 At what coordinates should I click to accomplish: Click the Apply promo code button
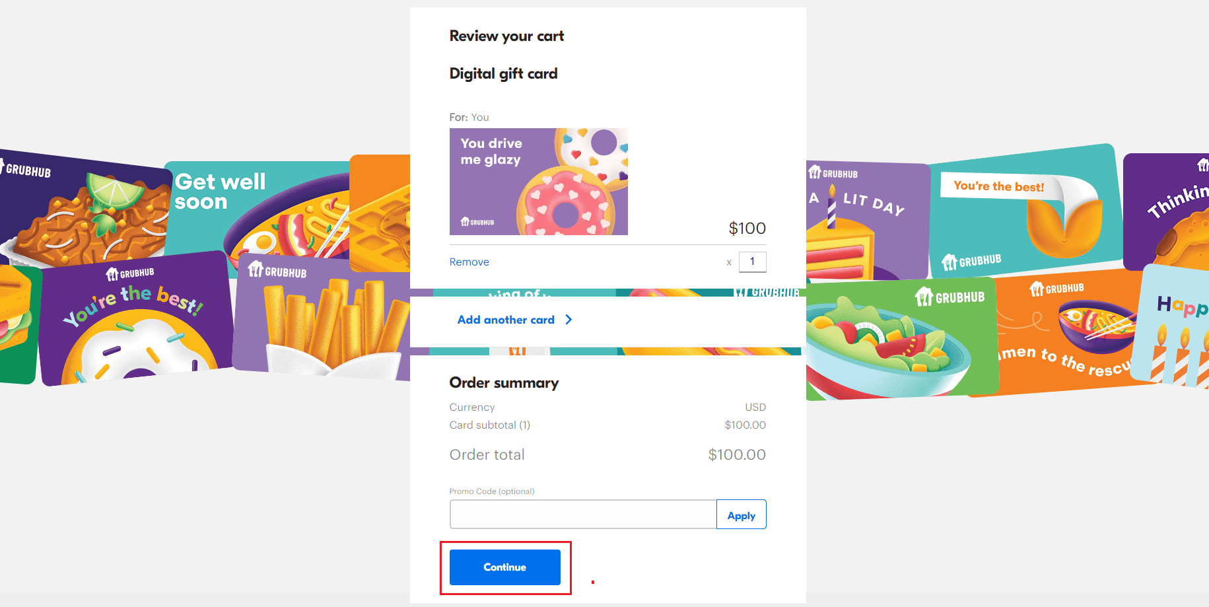point(741,515)
